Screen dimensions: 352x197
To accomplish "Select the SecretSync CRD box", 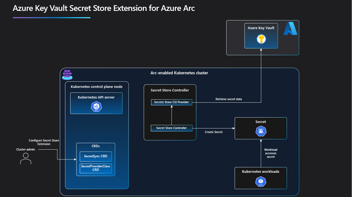I will (95, 156).
